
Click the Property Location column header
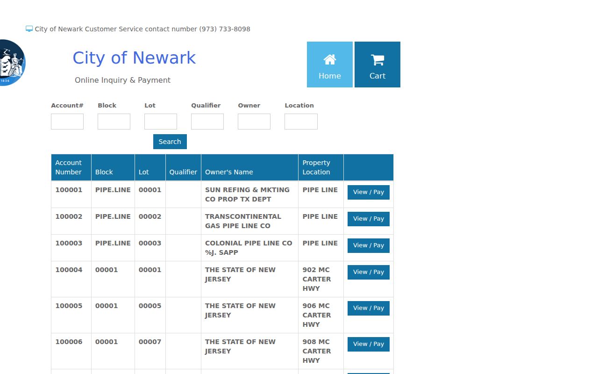321,167
